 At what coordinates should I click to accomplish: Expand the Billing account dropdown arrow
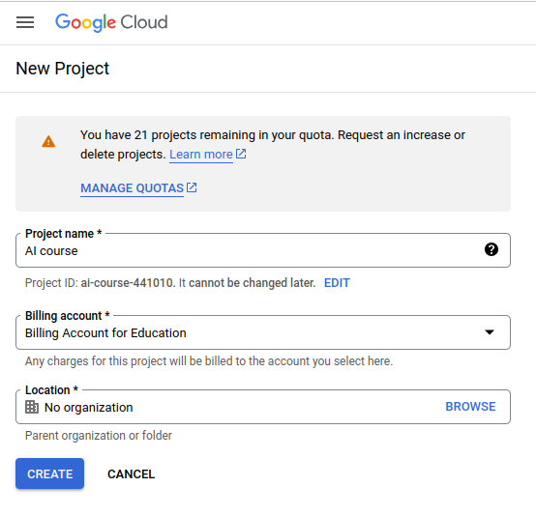pyautogui.click(x=490, y=332)
